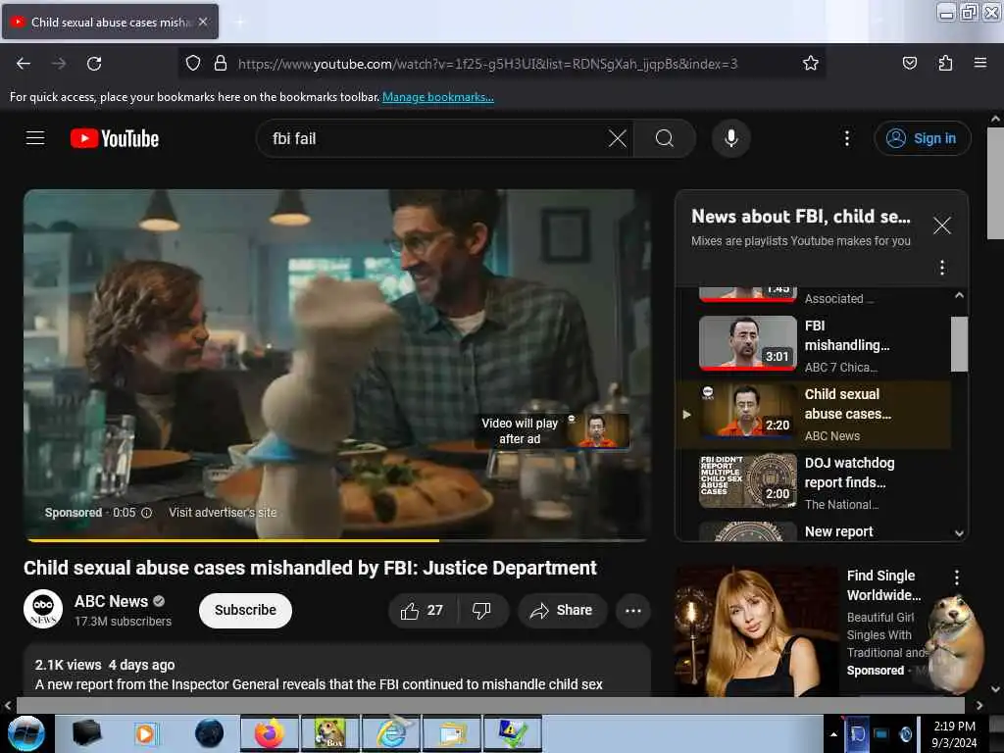Go to YouTube home via logo
1004x753 pixels.
(x=115, y=138)
